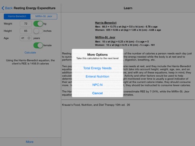
Task: Choose Enteral Nutrition in More Options
Action: pyautogui.click(x=97, y=76)
